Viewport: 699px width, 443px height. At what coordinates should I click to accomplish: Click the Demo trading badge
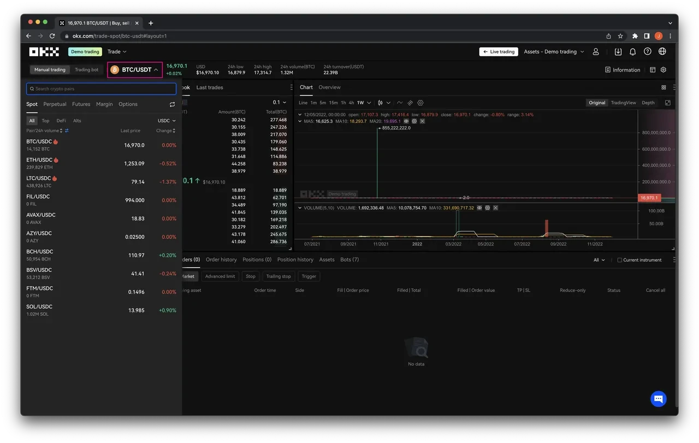click(85, 52)
